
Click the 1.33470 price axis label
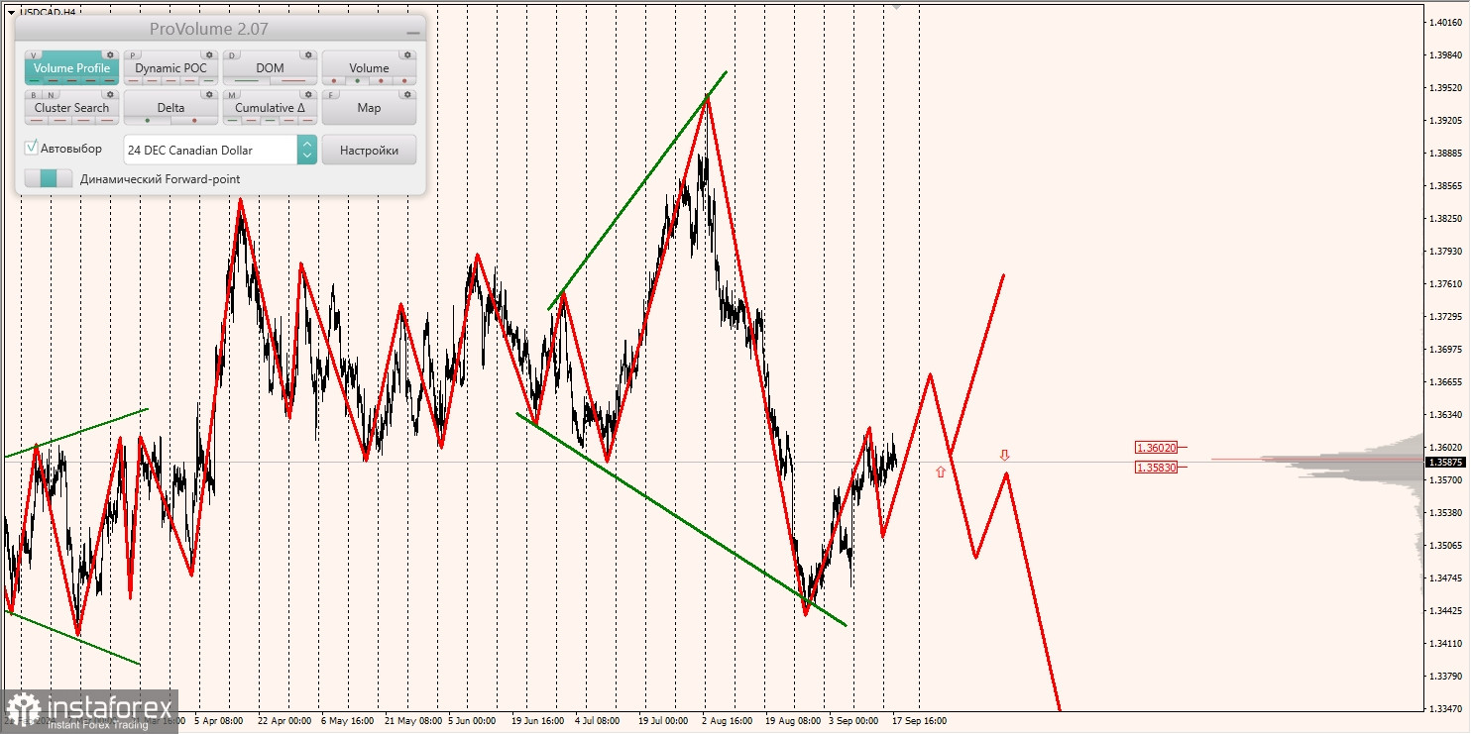pyautogui.click(x=1447, y=708)
